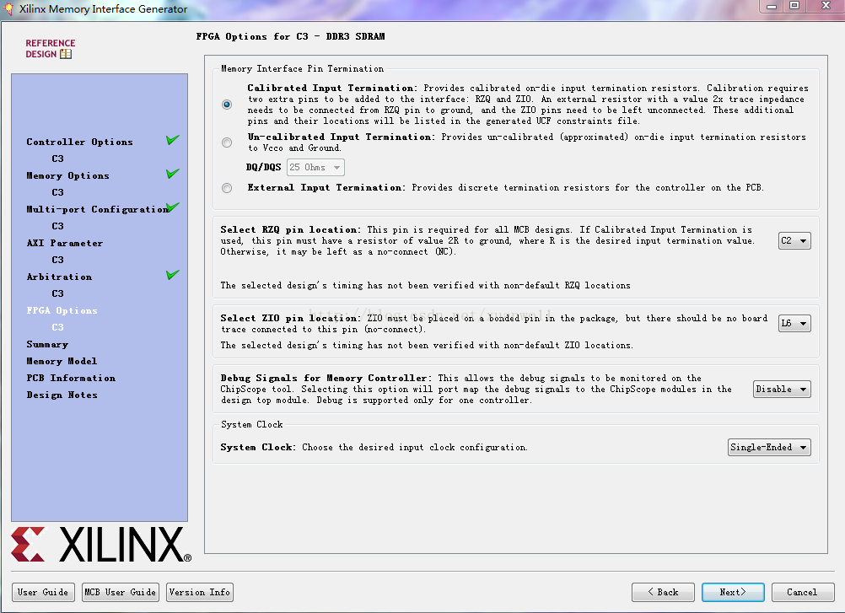Click 'Select RZQ pin location' bold text
Image resolution: width=845 pixels, height=613 pixels.
[290, 229]
